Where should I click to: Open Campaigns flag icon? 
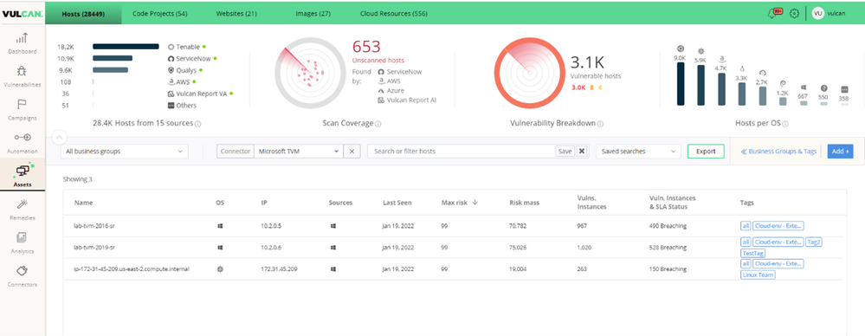tap(22, 104)
